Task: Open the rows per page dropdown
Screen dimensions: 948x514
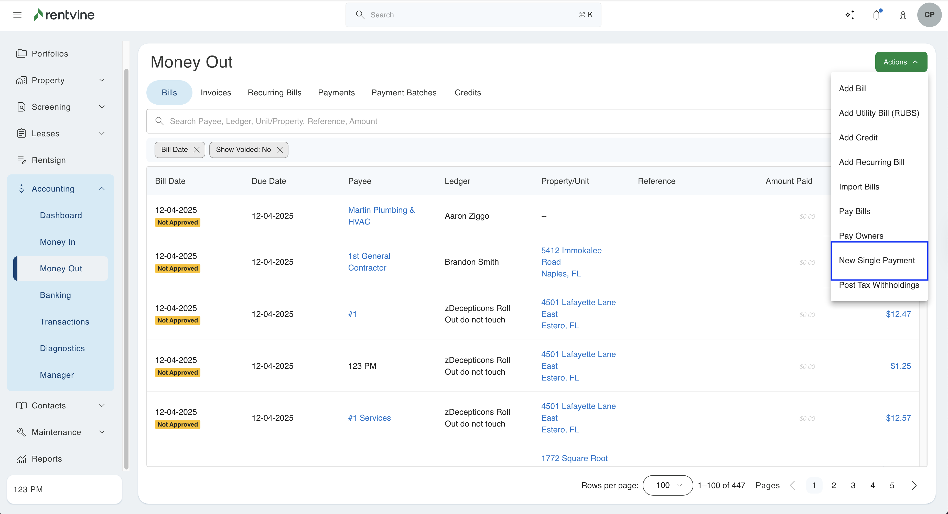Action: pos(667,485)
